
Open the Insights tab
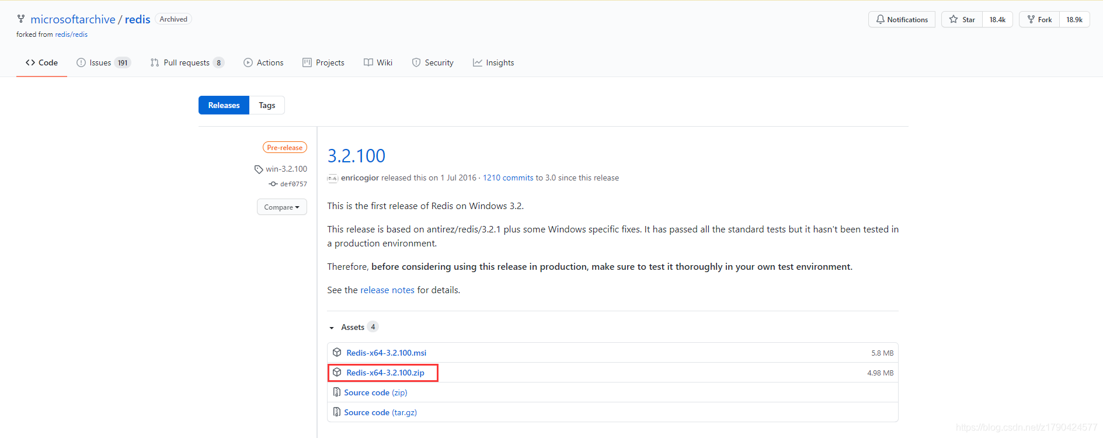493,62
